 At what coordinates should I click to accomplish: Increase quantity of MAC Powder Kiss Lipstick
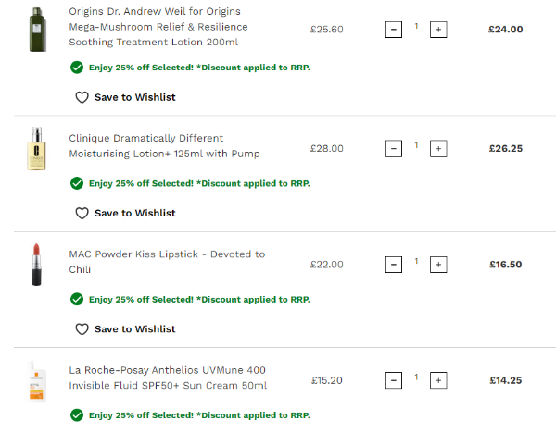pyautogui.click(x=438, y=265)
